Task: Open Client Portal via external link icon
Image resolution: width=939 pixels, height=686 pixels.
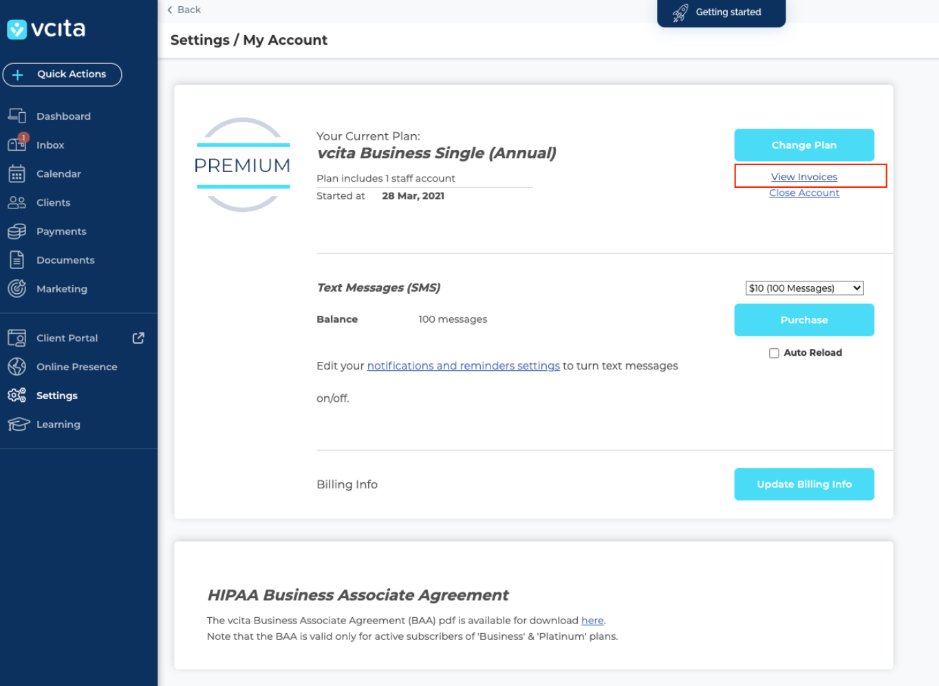Action: (x=138, y=338)
